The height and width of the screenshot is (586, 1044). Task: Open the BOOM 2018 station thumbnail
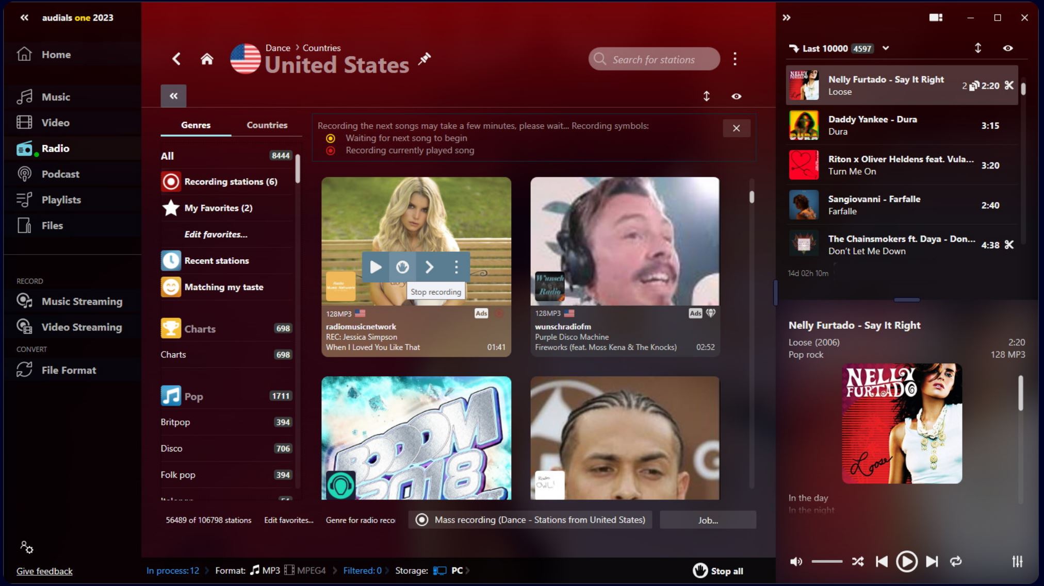click(416, 438)
